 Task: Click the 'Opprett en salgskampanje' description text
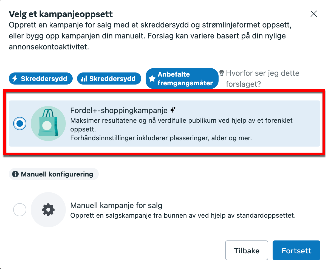tap(183, 215)
